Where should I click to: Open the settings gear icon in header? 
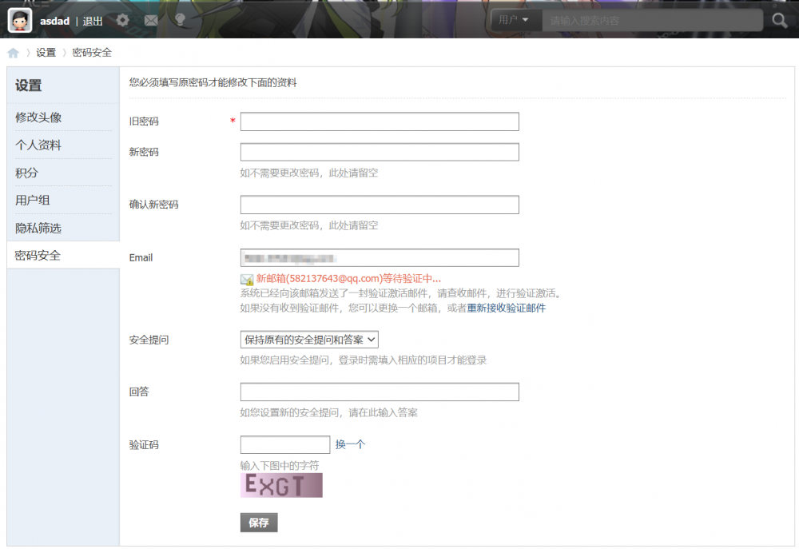(x=123, y=21)
